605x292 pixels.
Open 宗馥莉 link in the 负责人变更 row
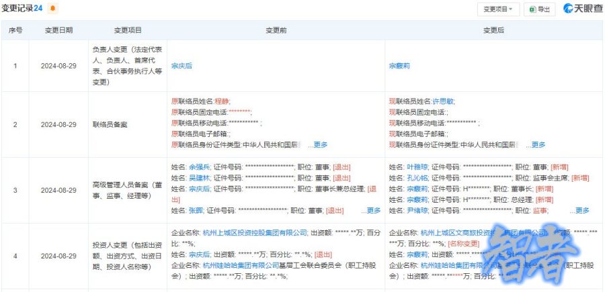pos(399,66)
